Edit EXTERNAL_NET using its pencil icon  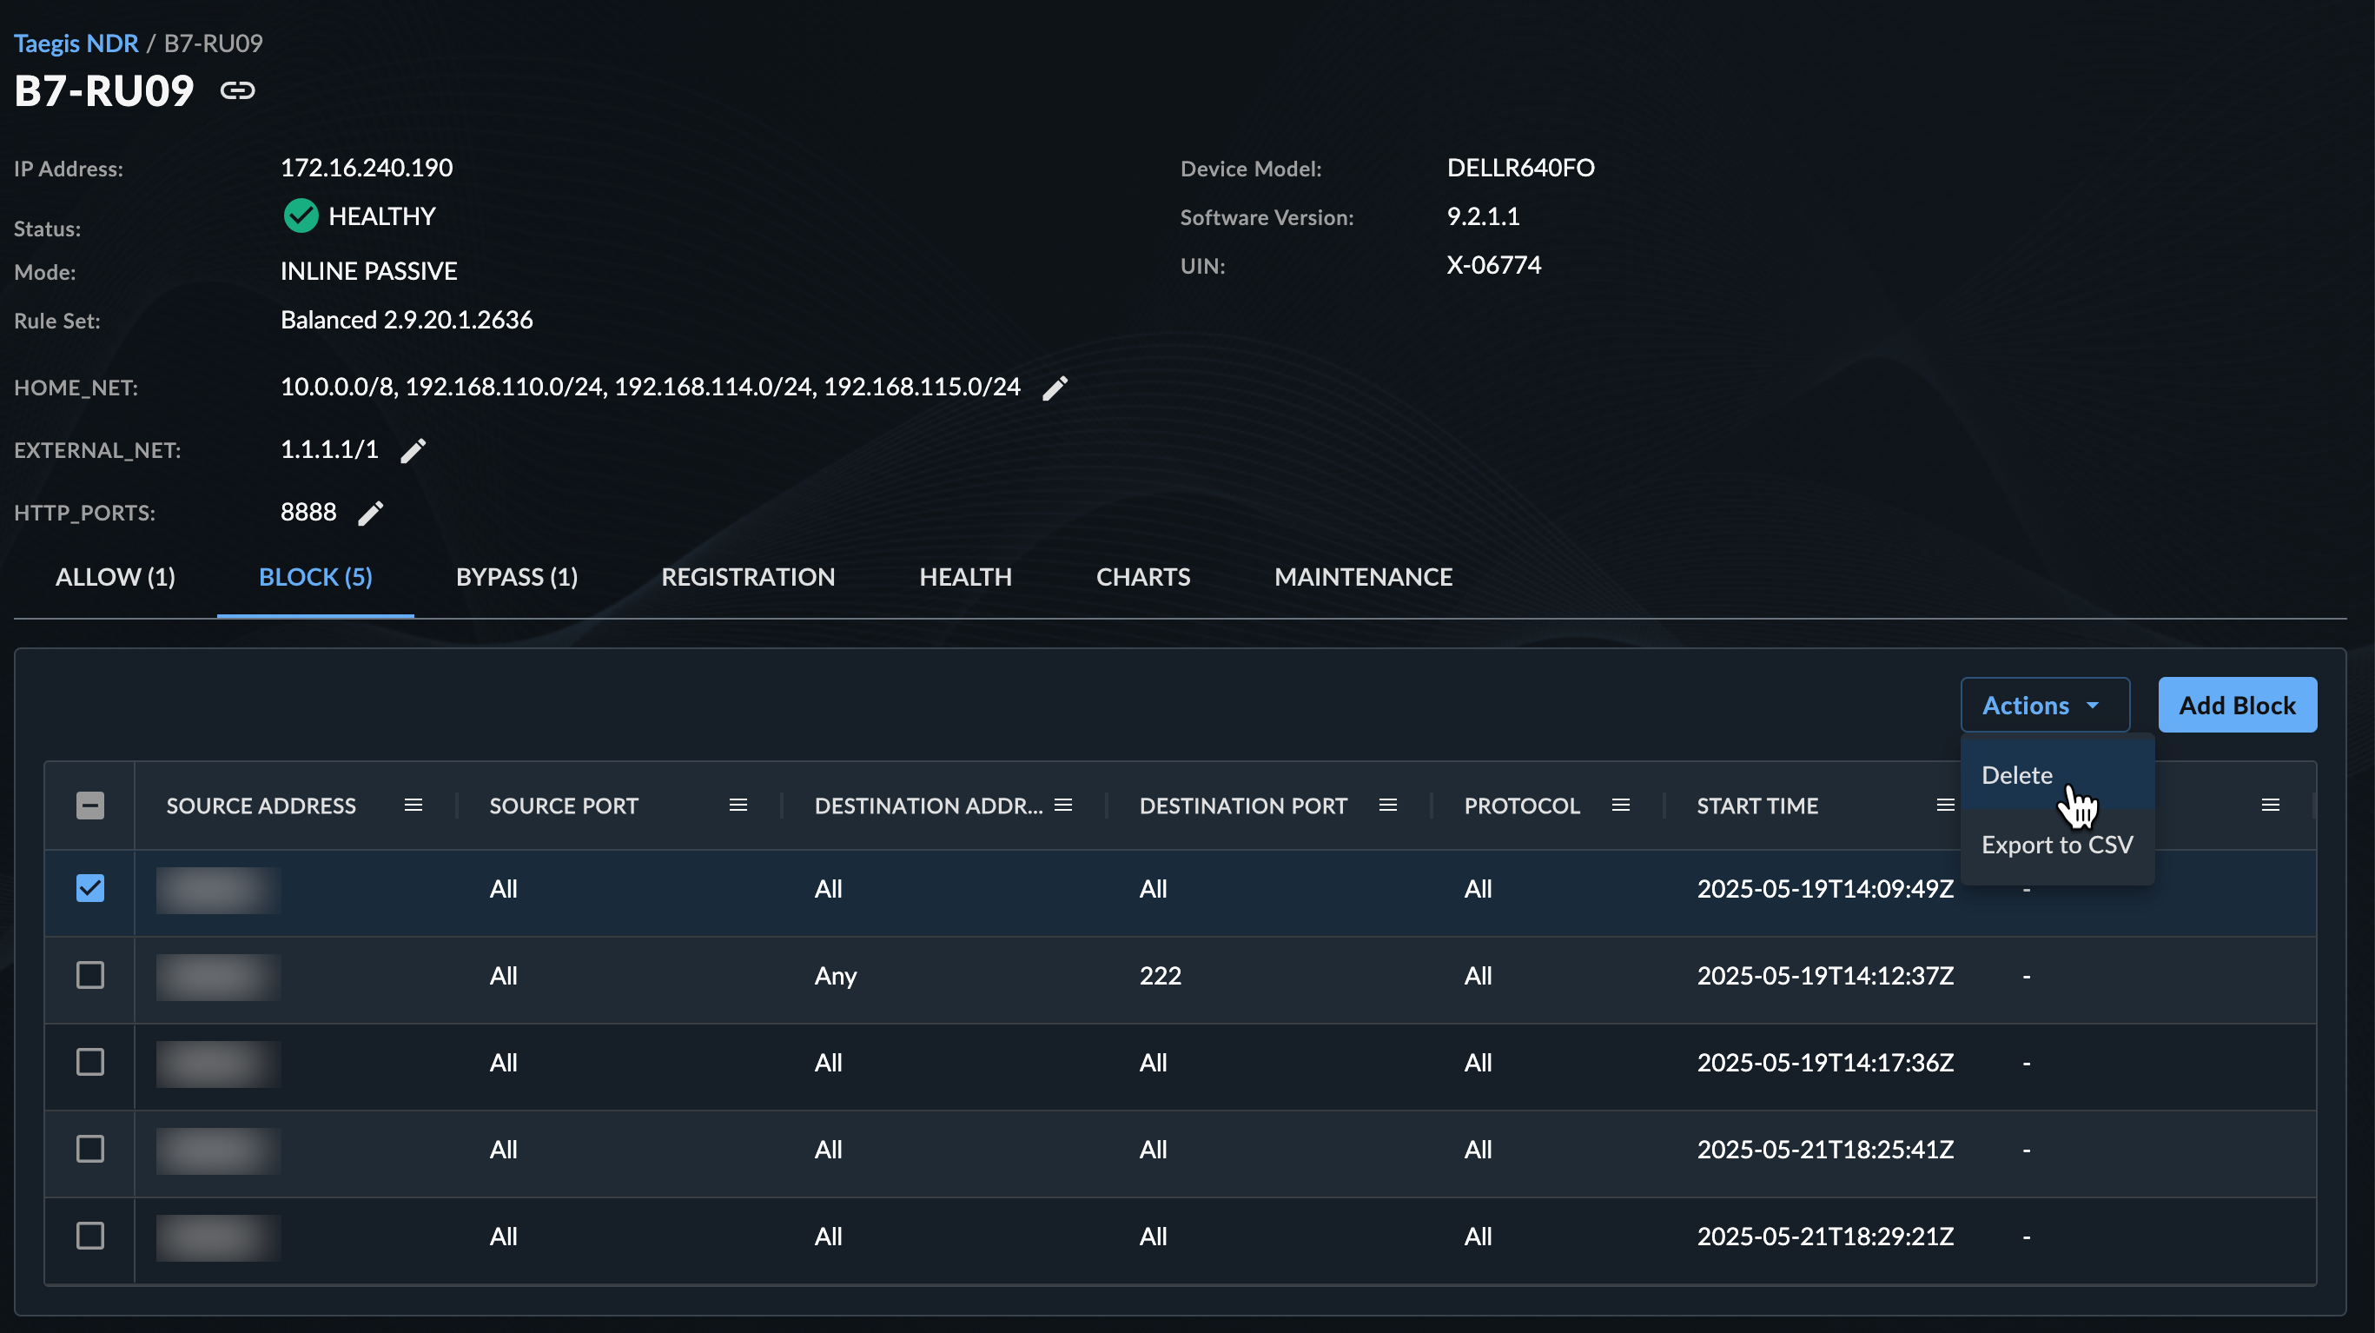(x=413, y=450)
